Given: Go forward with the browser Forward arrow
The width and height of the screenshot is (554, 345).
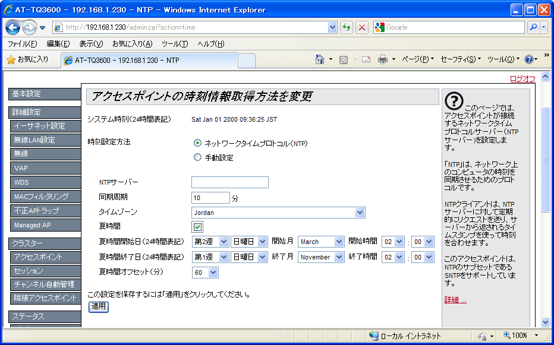Looking at the screenshot, I should coord(29,27).
